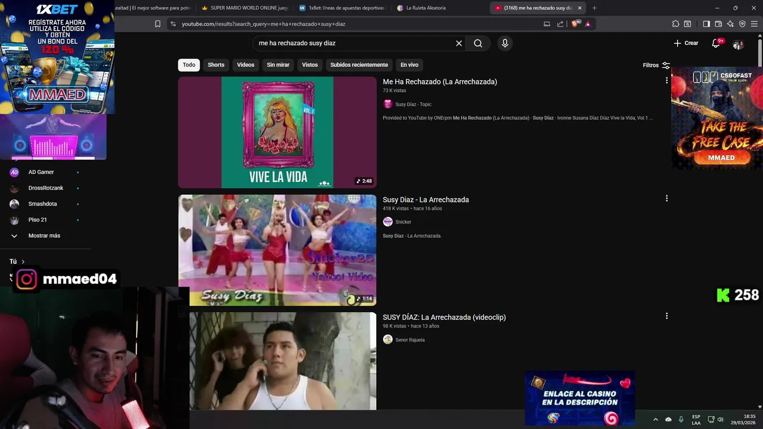
Task: Clear the YouTube search box with X
Action: click(x=459, y=43)
